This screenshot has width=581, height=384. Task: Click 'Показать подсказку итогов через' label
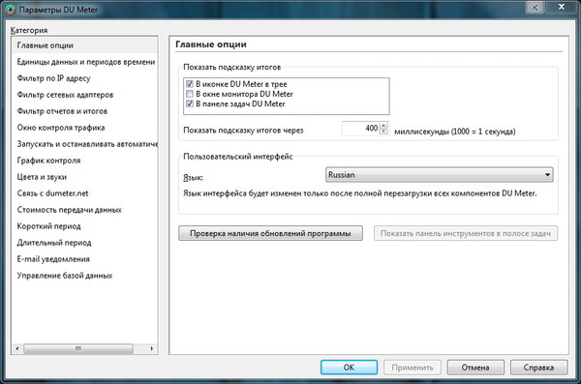pyautogui.click(x=243, y=131)
